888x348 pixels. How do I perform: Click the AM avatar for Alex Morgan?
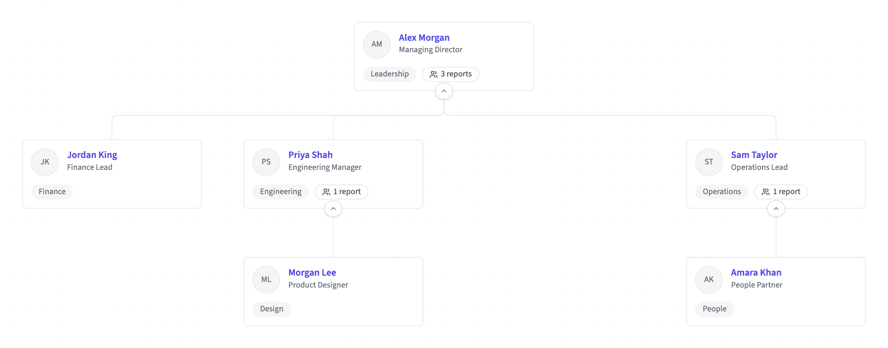[x=377, y=44]
